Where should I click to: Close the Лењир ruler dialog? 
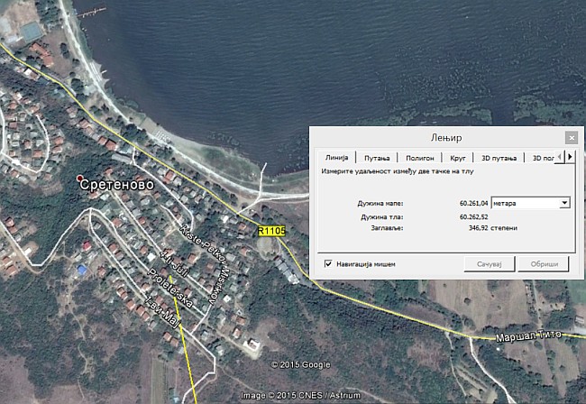click(571, 138)
